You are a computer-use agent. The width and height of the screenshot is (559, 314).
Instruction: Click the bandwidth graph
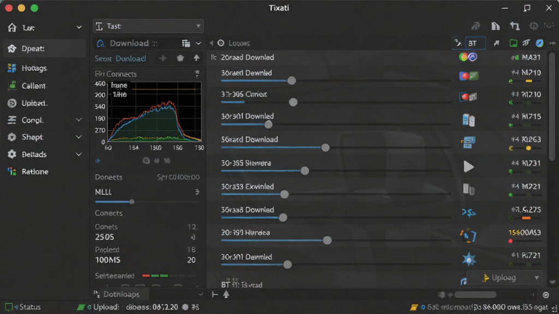(154, 112)
